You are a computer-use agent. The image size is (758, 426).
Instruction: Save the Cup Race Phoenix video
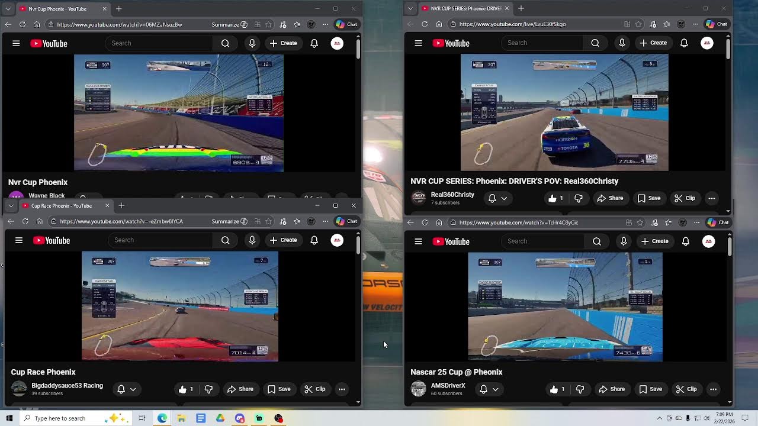pos(279,389)
